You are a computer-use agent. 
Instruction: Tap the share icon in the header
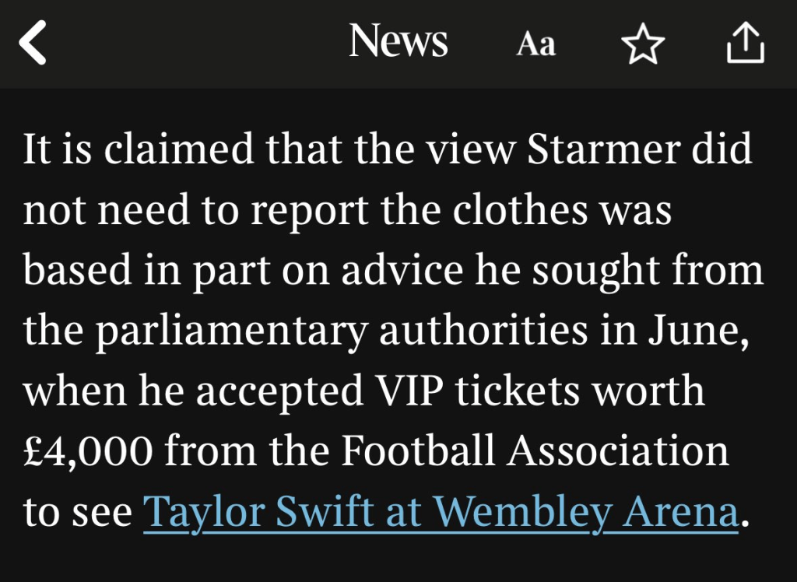pos(745,43)
